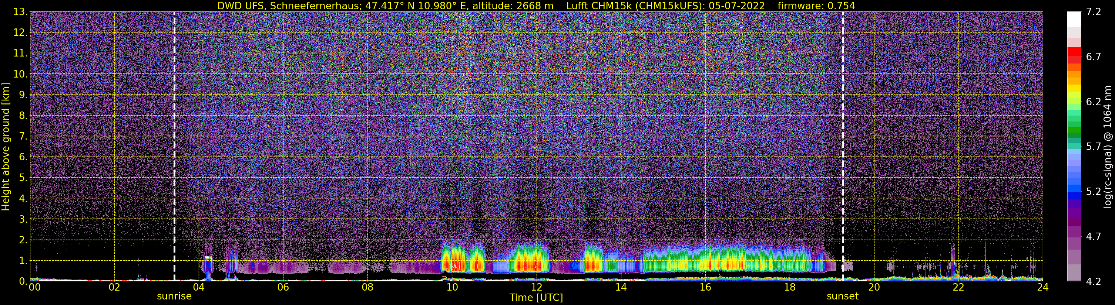Click the height tick label '12.'
1115x305 pixels.
(20, 32)
